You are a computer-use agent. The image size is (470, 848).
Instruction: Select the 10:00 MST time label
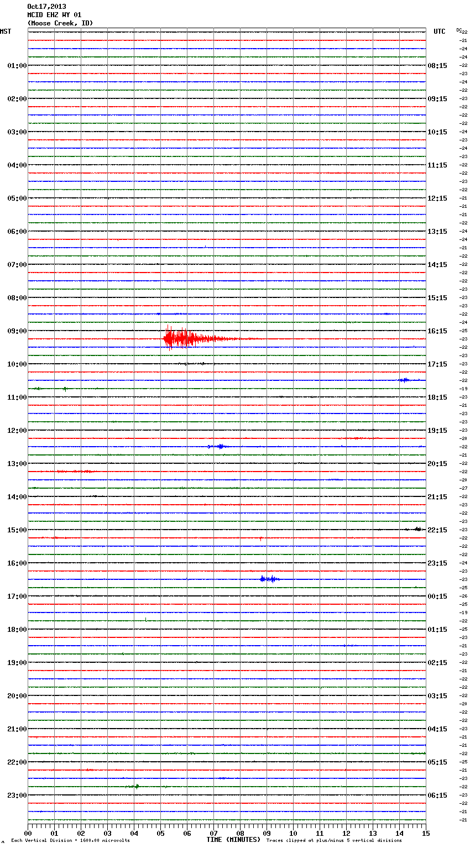coord(17,364)
